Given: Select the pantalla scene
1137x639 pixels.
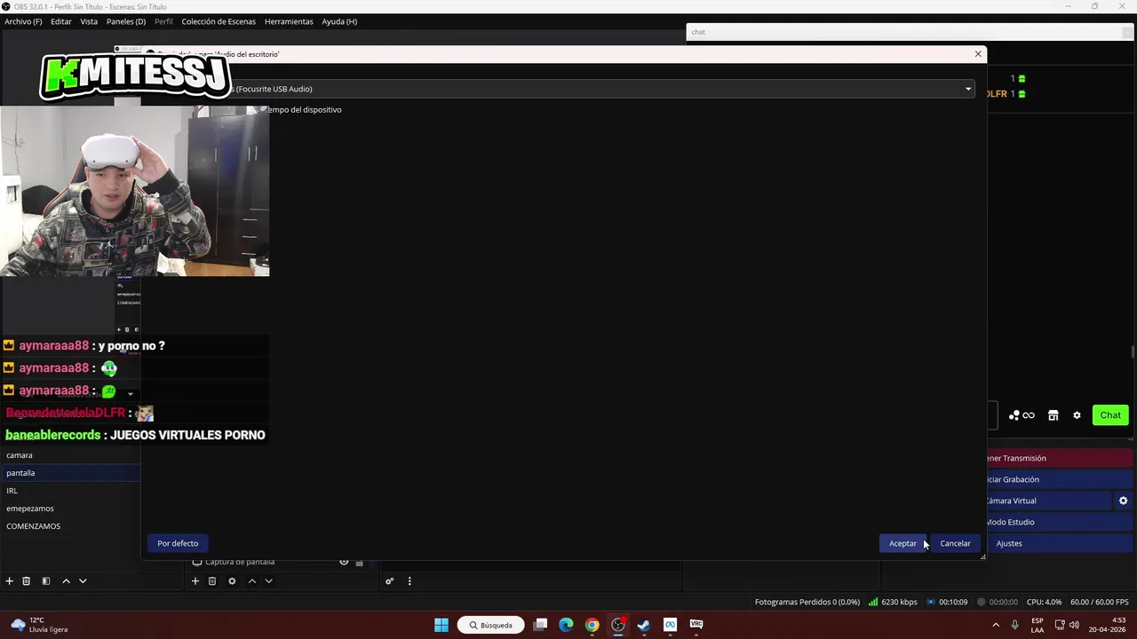Looking at the screenshot, I should (70, 473).
